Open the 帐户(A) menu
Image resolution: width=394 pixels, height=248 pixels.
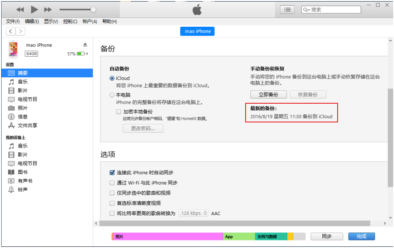[x=90, y=22]
